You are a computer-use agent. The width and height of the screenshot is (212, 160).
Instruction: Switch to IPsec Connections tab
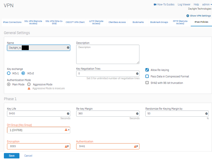[x=12, y=22]
